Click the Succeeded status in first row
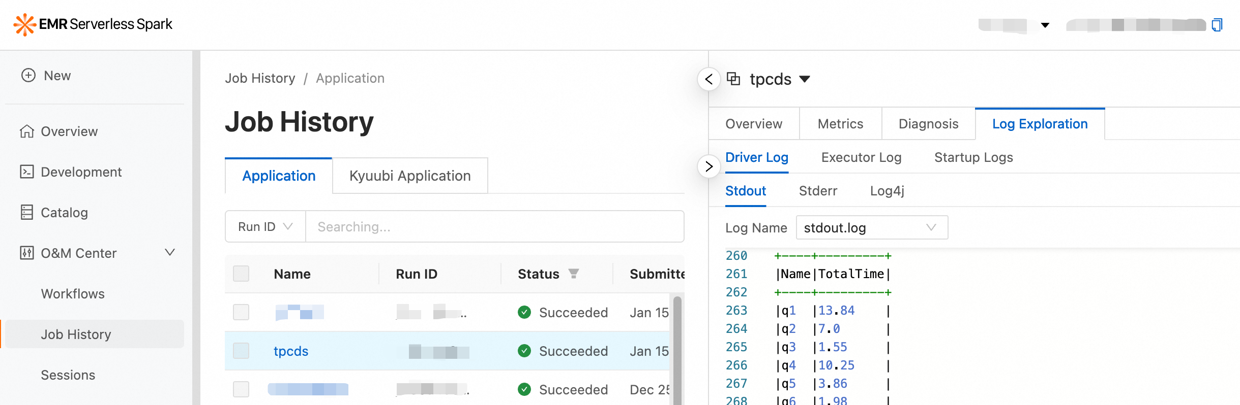Image resolution: width=1240 pixels, height=405 pixels. pos(573,313)
